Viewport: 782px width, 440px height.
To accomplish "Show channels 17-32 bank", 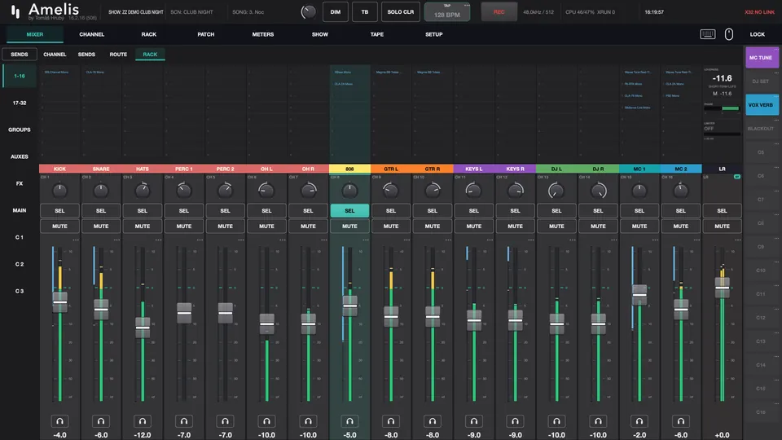I will point(20,103).
